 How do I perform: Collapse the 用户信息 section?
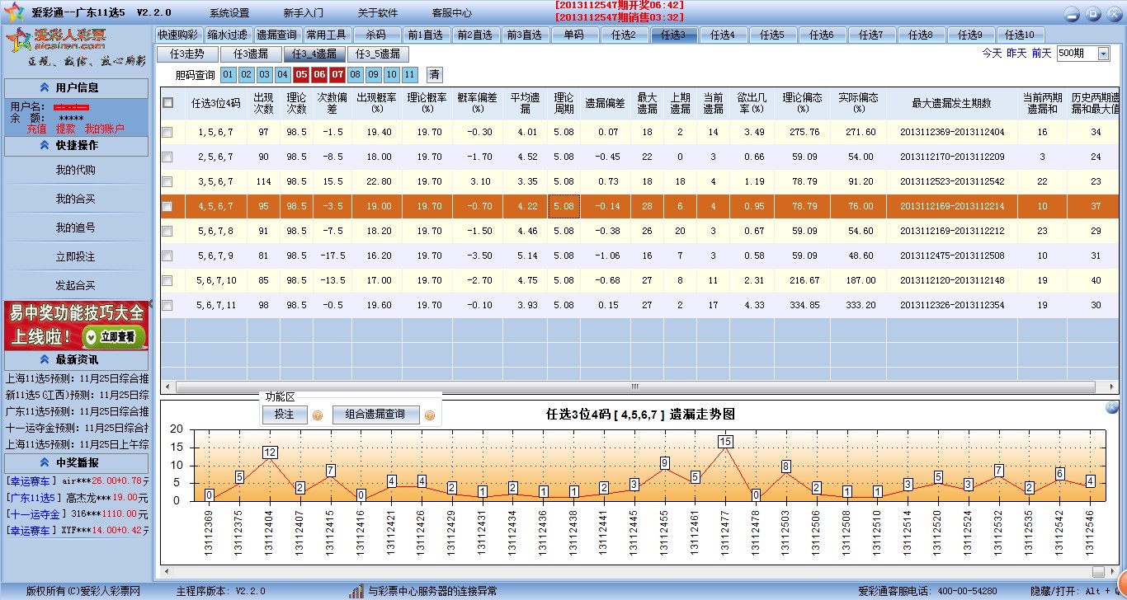click(44, 88)
